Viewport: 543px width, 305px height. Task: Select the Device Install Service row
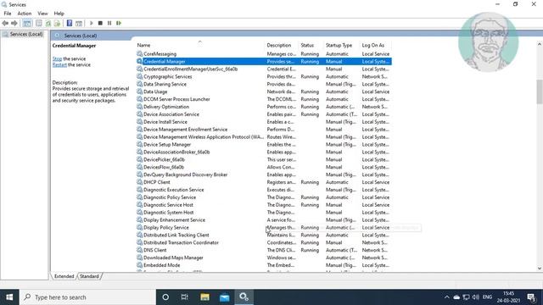[x=264, y=122]
